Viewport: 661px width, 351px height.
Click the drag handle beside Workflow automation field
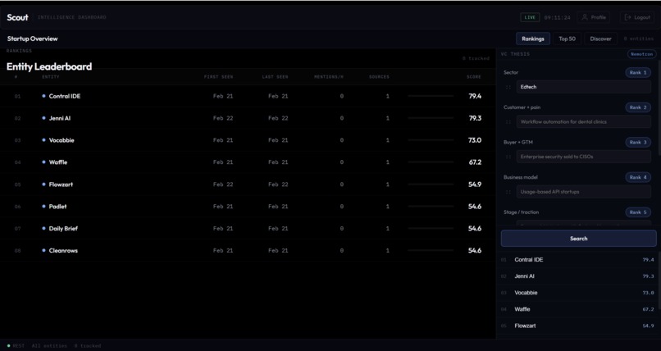(x=508, y=121)
